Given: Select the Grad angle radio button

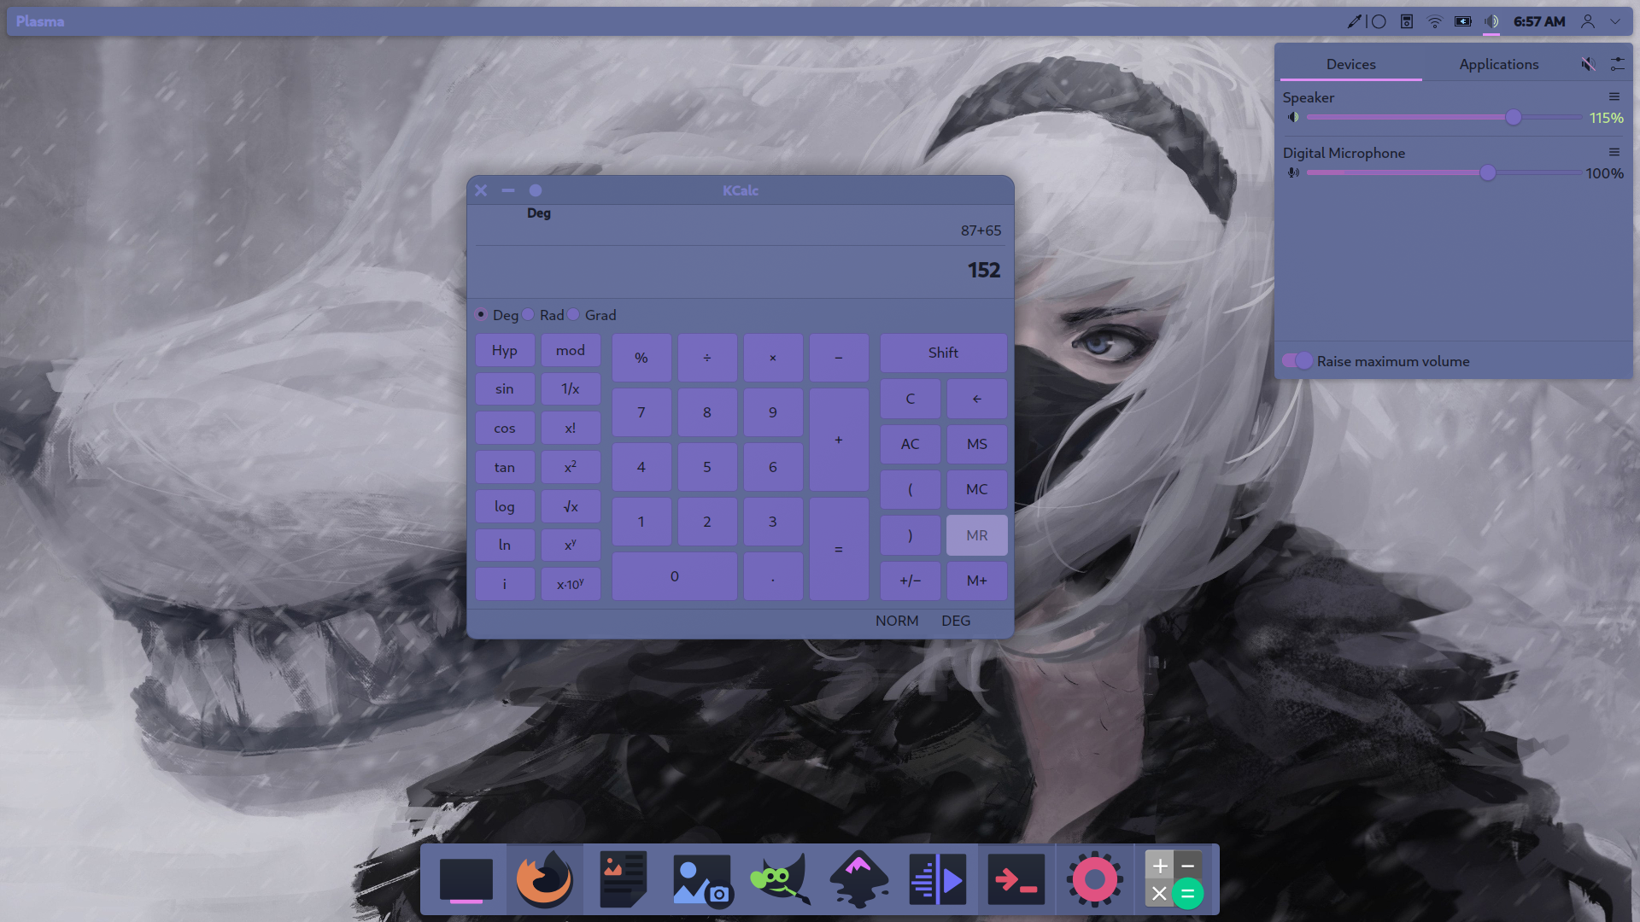Looking at the screenshot, I should point(574,315).
